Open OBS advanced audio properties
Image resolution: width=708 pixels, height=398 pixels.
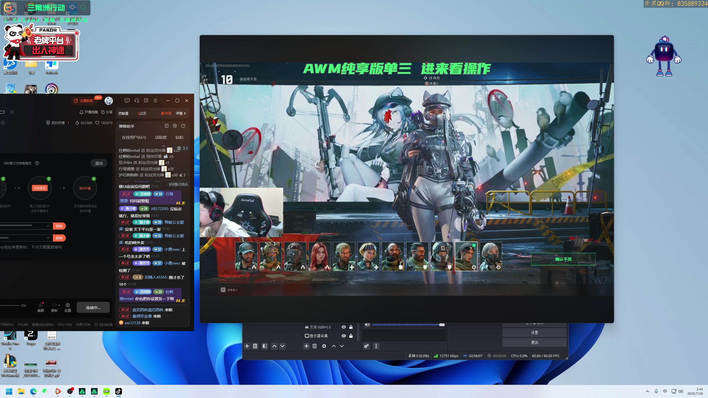(366, 346)
